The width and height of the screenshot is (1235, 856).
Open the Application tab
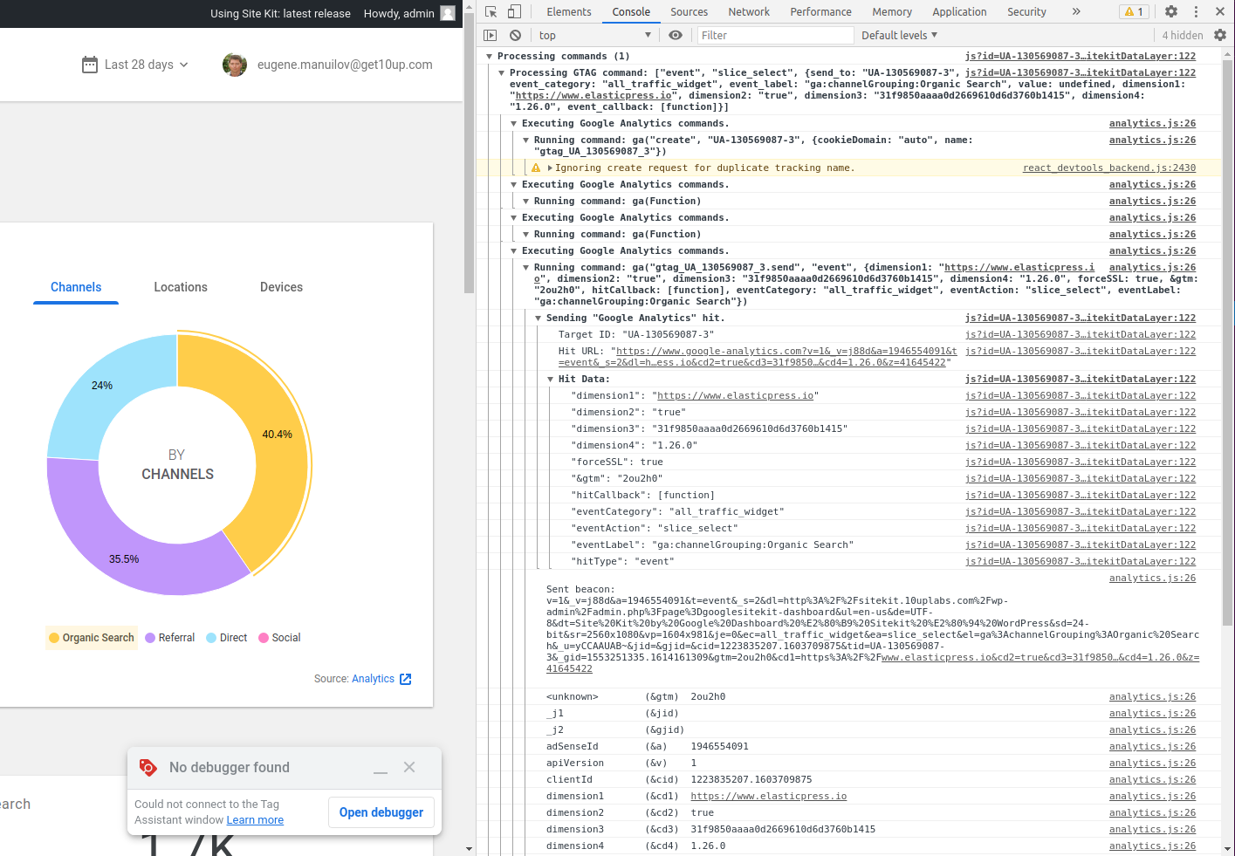pos(959,11)
